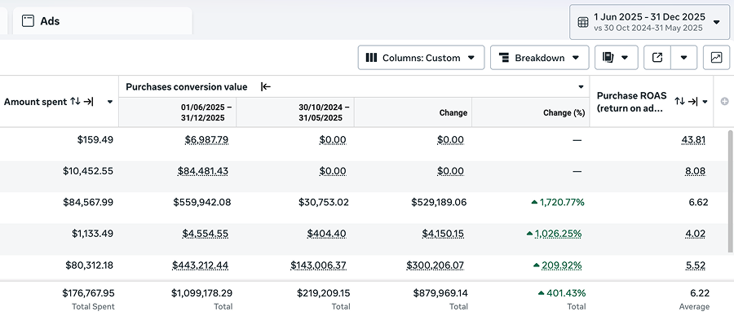This screenshot has width=734, height=329.
Task: Click the $559,942.08 conversion value
Action: 201,202
